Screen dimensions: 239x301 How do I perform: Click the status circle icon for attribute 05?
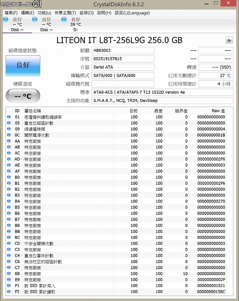pyautogui.click(x=9, y=123)
